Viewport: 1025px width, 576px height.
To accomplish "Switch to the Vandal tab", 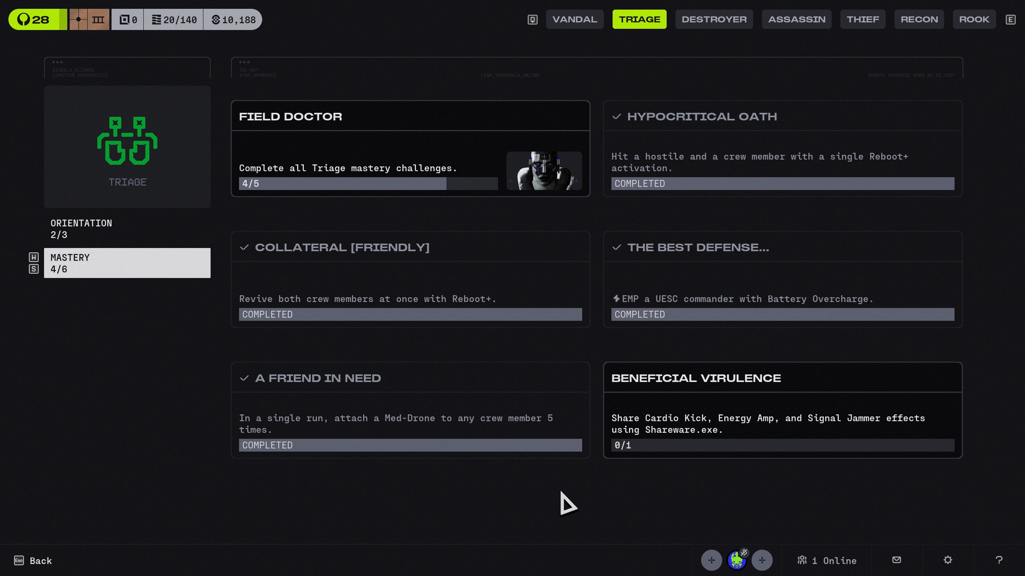I will (575, 19).
